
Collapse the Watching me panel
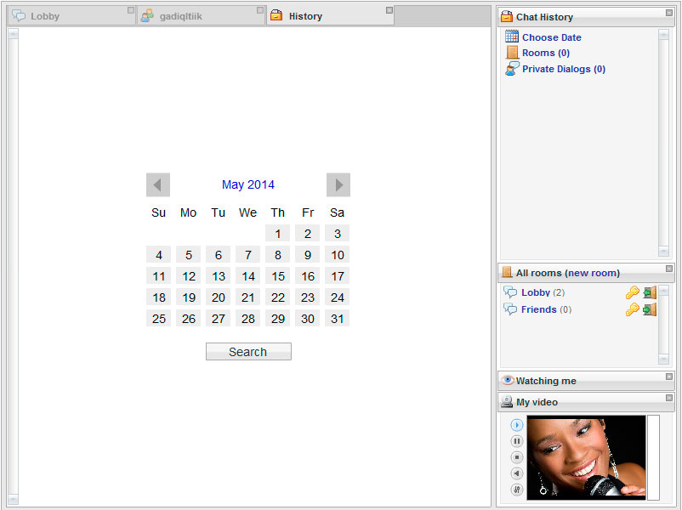tap(668, 377)
